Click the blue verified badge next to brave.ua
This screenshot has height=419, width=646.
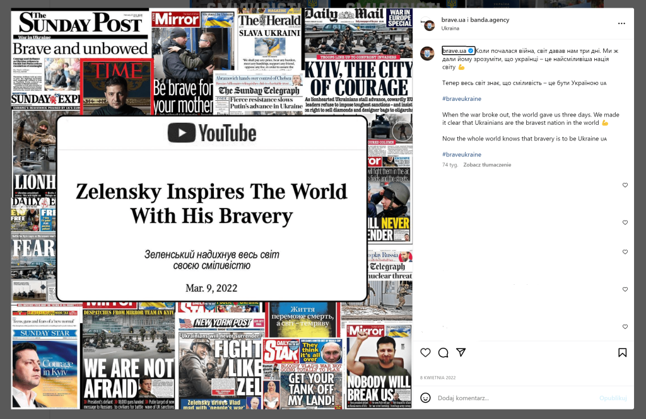tap(471, 50)
